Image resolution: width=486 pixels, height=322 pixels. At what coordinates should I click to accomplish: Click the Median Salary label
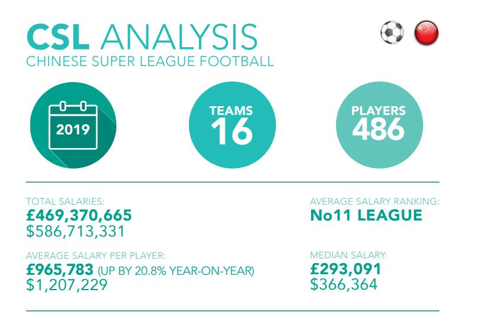(x=348, y=256)
